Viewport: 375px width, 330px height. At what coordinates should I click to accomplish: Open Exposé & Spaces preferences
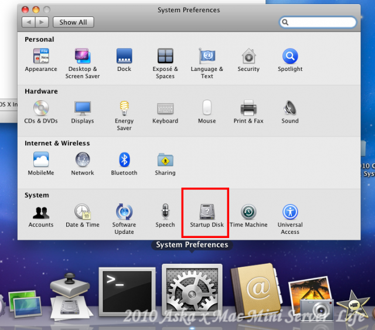click(x=165, y=63)
